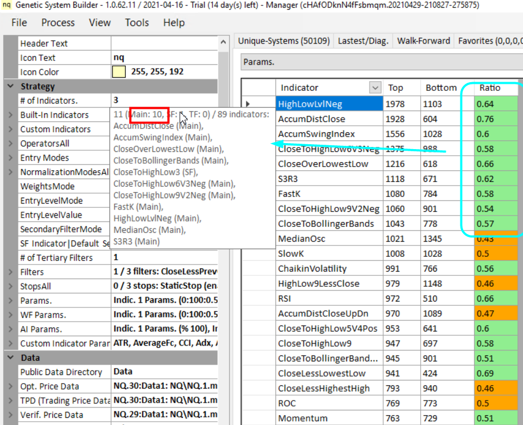Click the Header Text value field

pyautogui.click(x=163, y=44)
